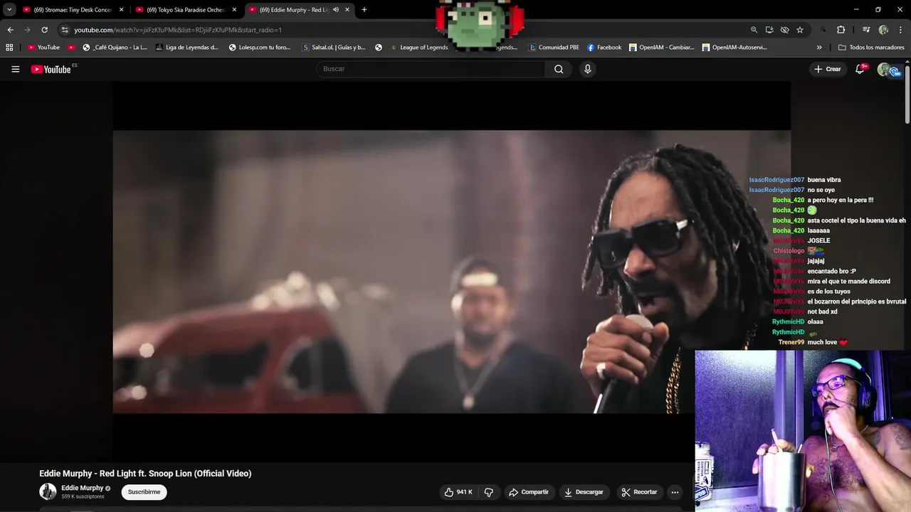Open the Crear menu
This screenshot has height=512, width=911.
pos(828,69)
